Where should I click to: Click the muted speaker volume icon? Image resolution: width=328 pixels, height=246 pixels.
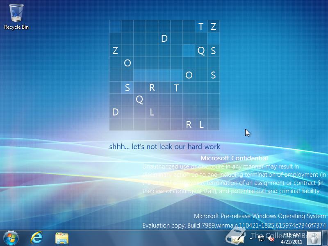[x=271, y=239]
